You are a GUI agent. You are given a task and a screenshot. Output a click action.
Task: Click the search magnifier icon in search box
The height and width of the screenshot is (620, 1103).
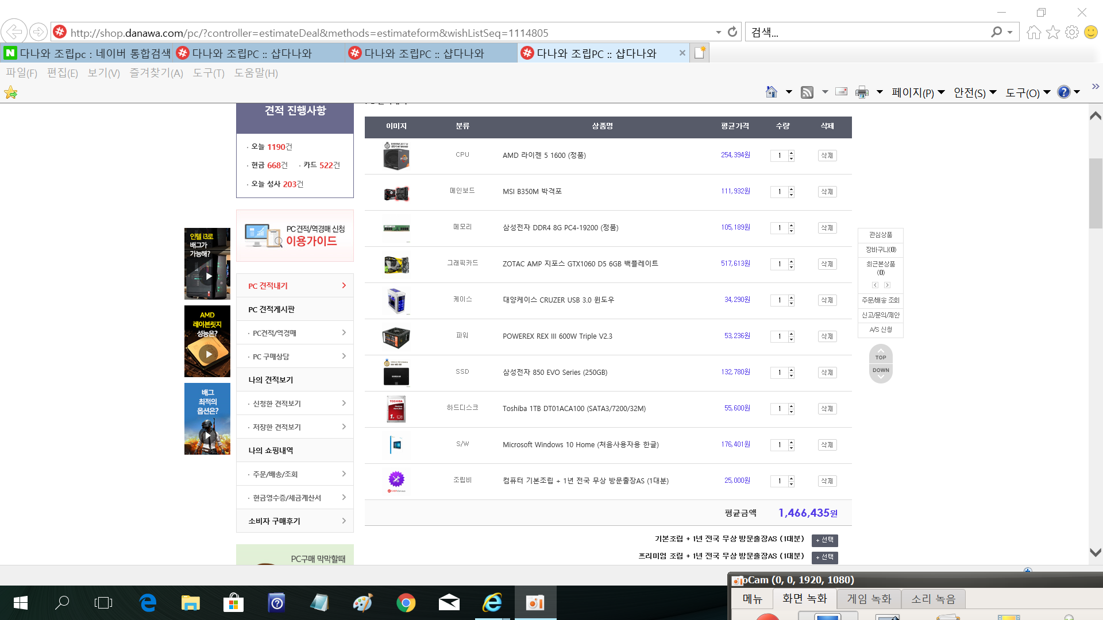[x=996, y=32]
